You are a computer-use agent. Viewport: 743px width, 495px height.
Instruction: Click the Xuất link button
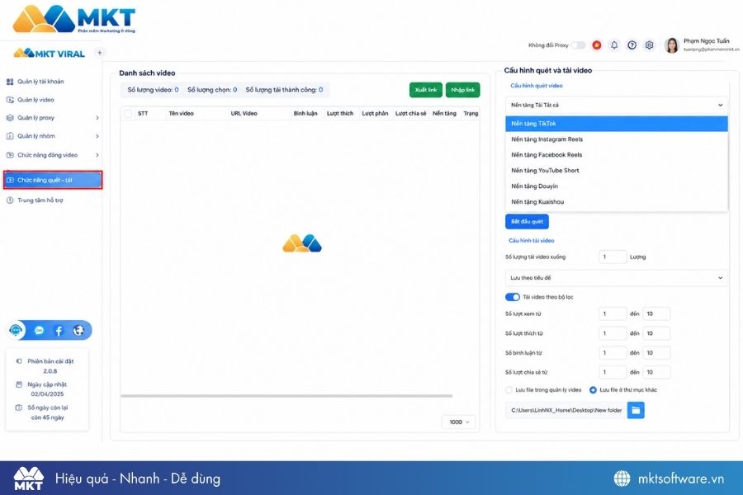[425, 90]
